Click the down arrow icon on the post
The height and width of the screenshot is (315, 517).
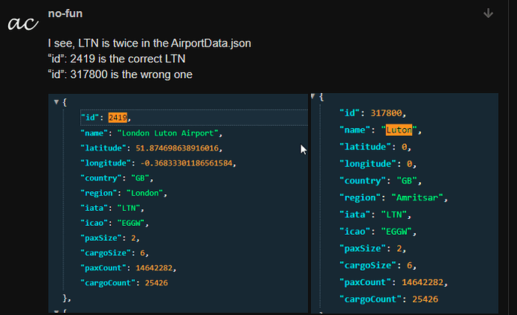[488, 13]
